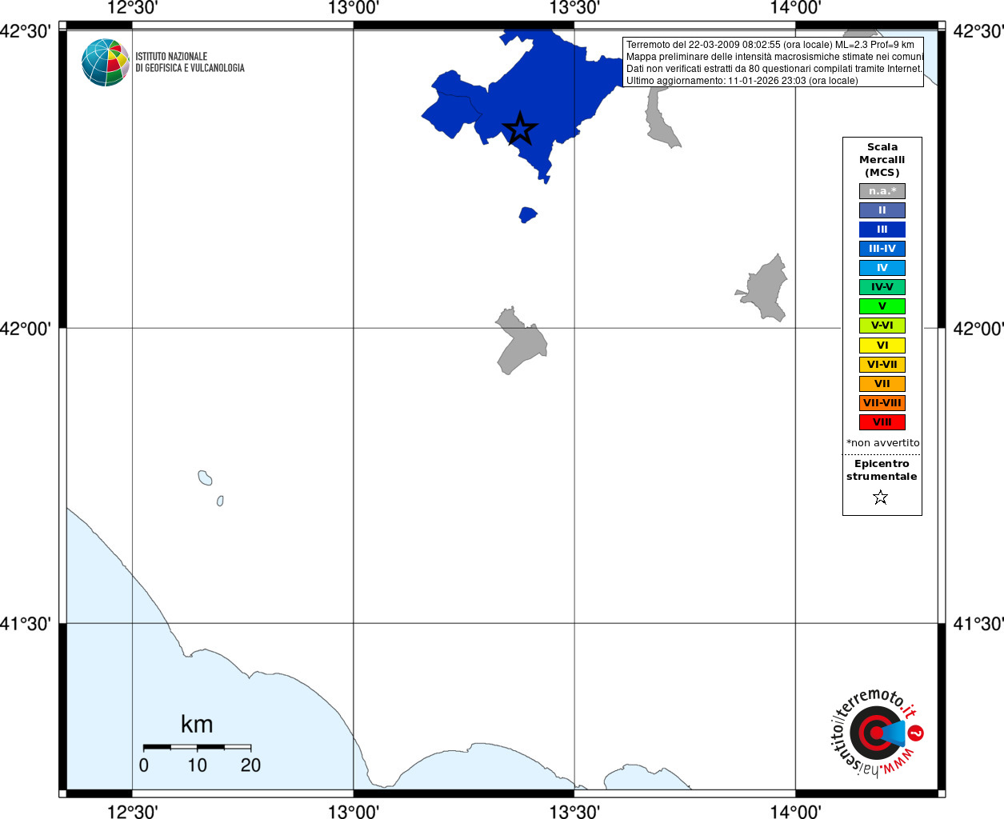
Task: Click the 'Terremoto del 22-03-2009' title line
Action: tap(770, 45)
